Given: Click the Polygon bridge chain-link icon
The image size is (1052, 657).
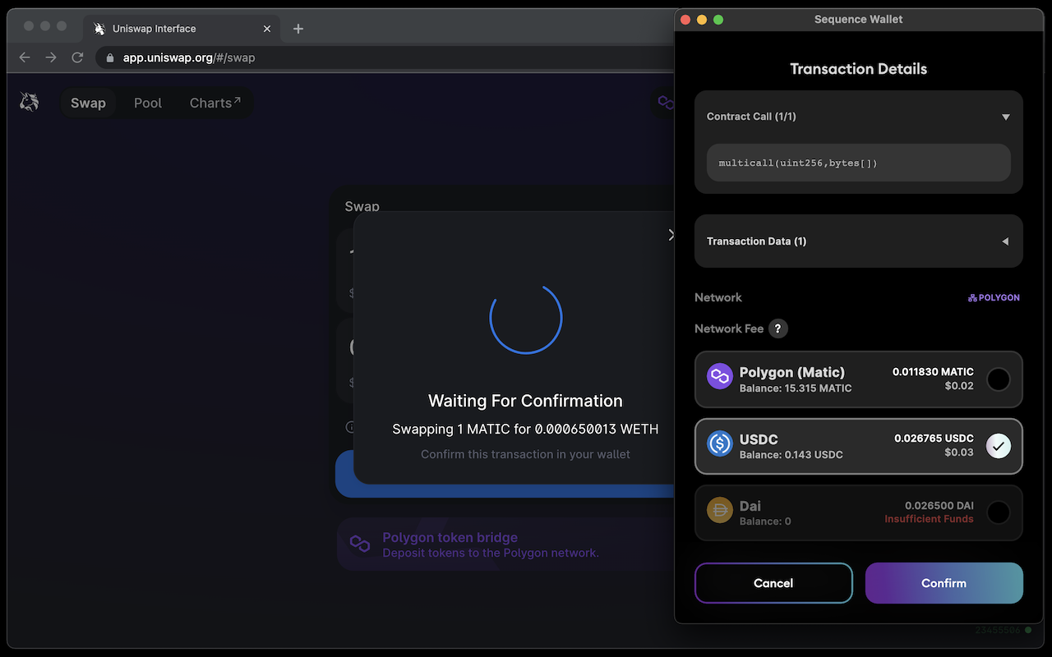Looking at the screenshot, I should tap(360, 544).
